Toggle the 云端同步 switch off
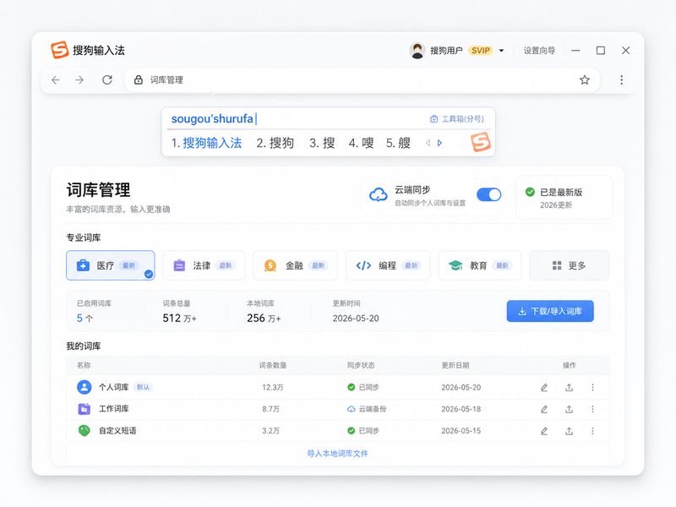This screenshot has width=676, height=507. coord(489,195)
